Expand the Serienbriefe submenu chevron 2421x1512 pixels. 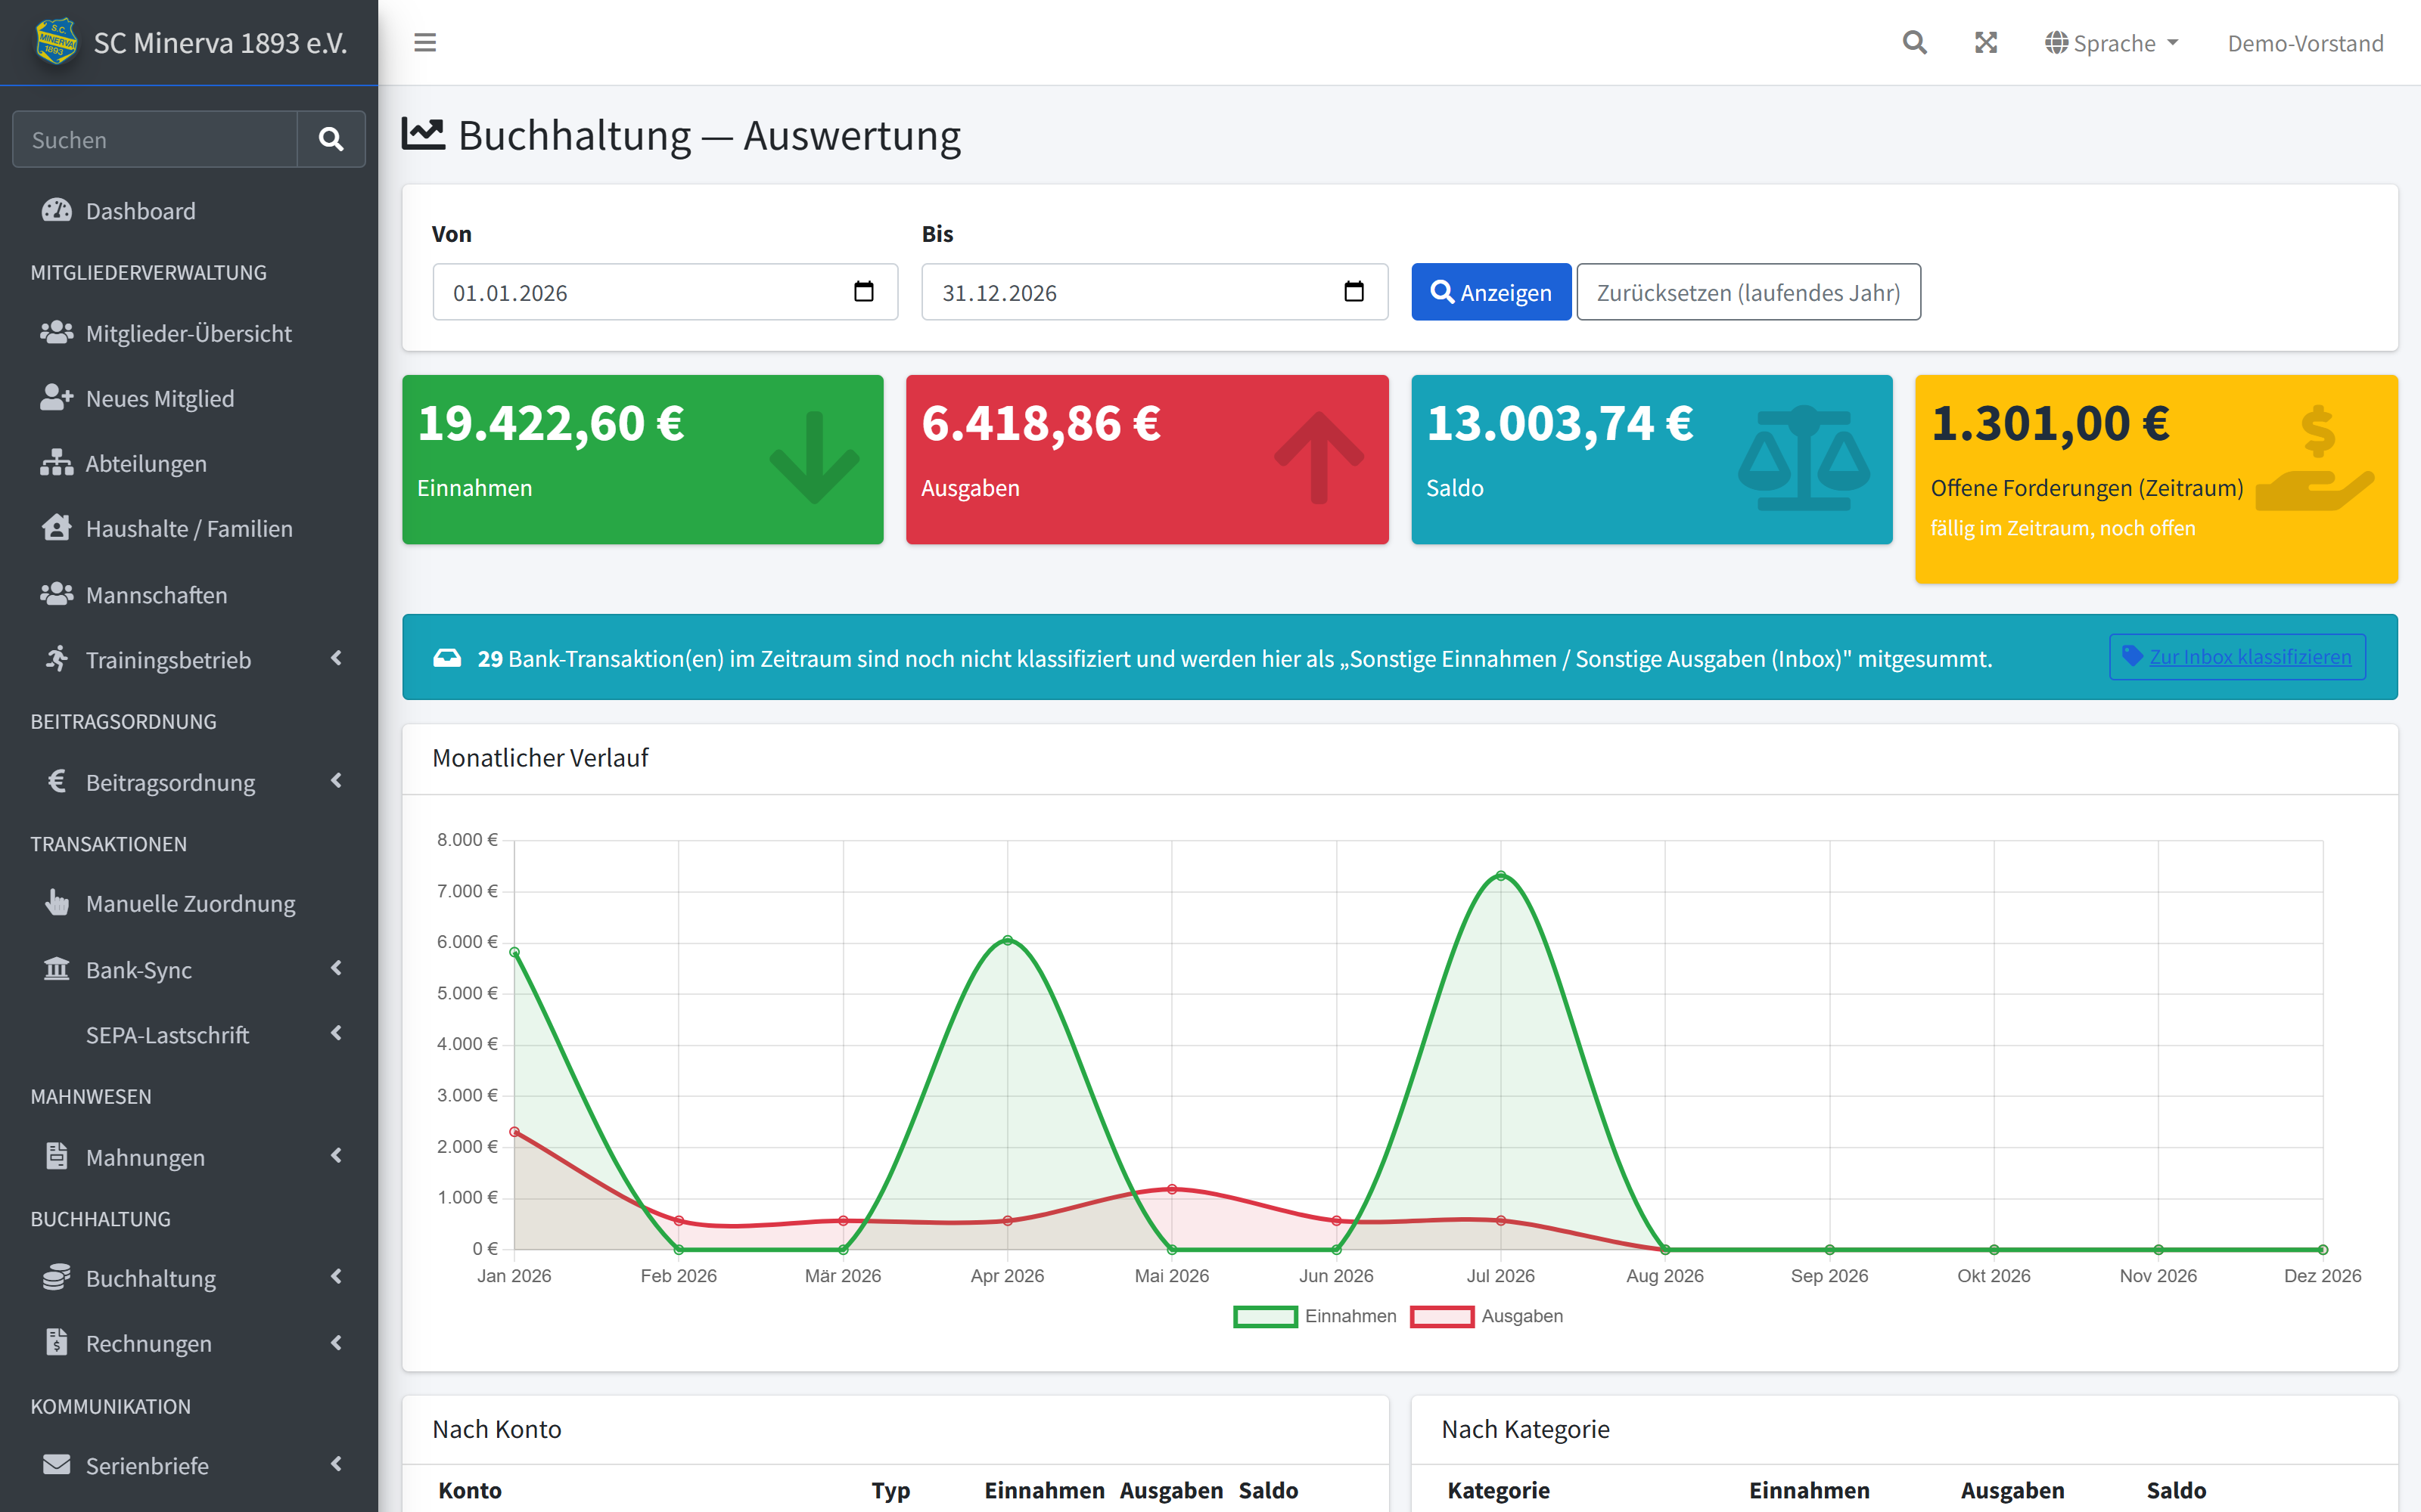pyautogui.click(x=336, y=1464)
